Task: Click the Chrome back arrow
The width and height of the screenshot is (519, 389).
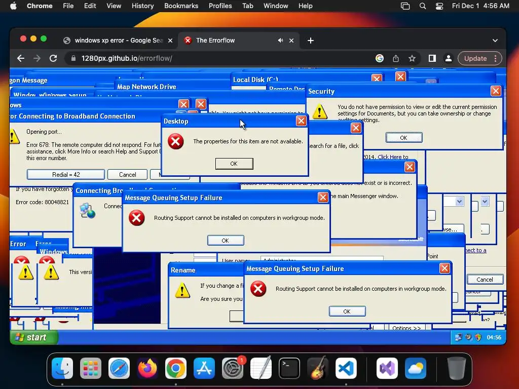Action: coord(20,59)
